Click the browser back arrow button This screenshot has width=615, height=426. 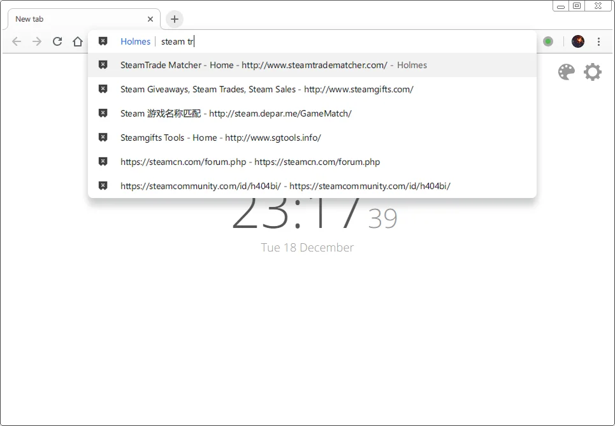pos(17,41)
